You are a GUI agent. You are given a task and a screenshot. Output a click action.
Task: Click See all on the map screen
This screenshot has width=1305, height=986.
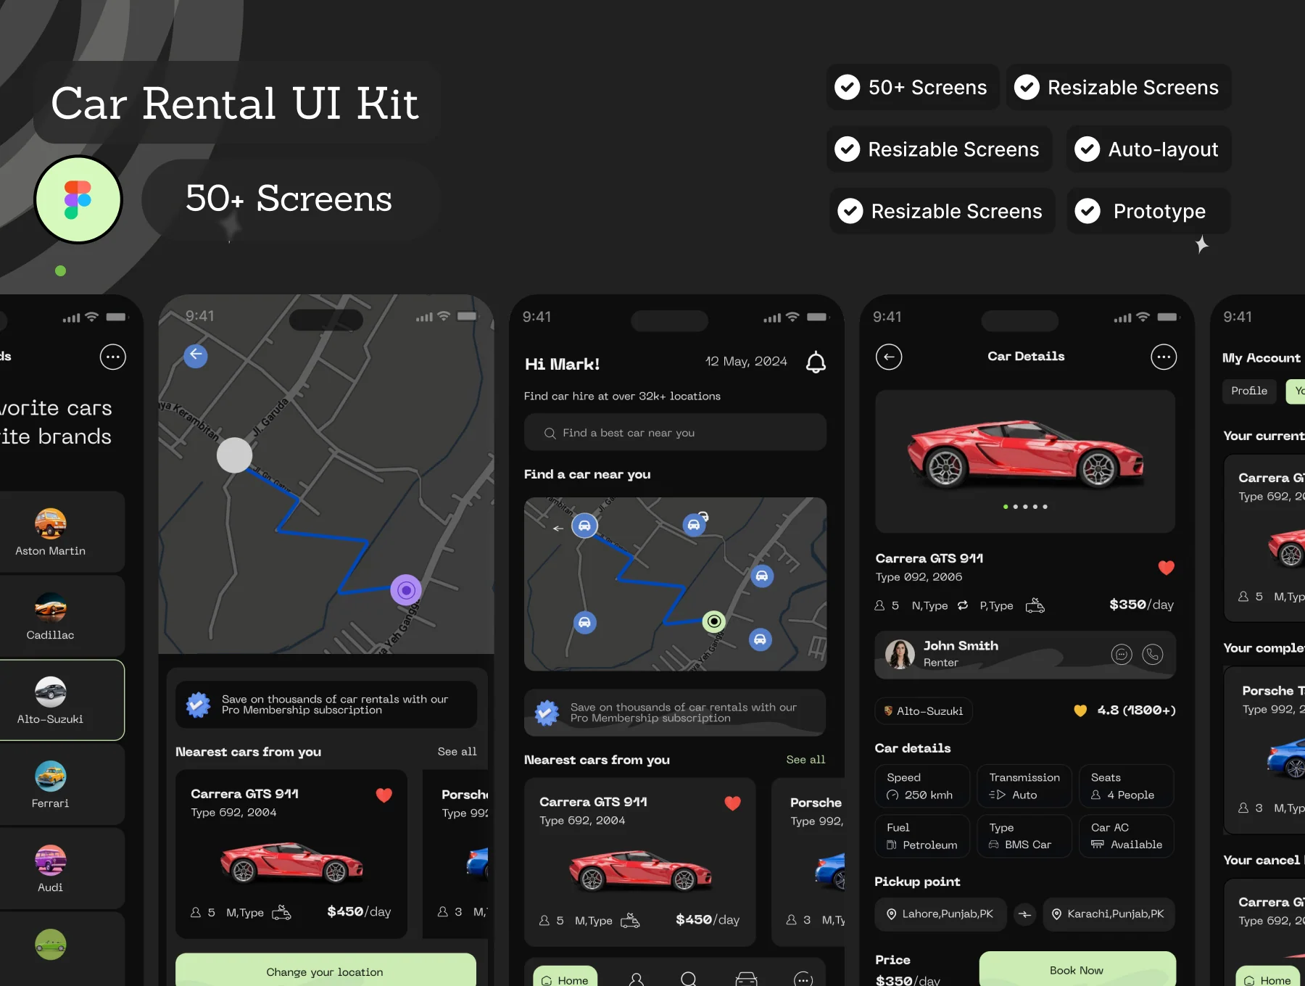[457, 752]
